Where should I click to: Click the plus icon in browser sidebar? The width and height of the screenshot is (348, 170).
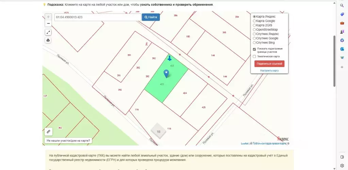point(342,67)
